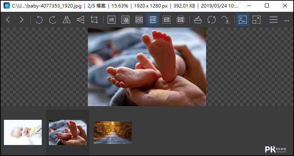Click the ImageGlass app icon in title bar
Screen dimensions: 294x156
7,6
